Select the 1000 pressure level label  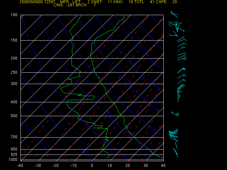13,160
